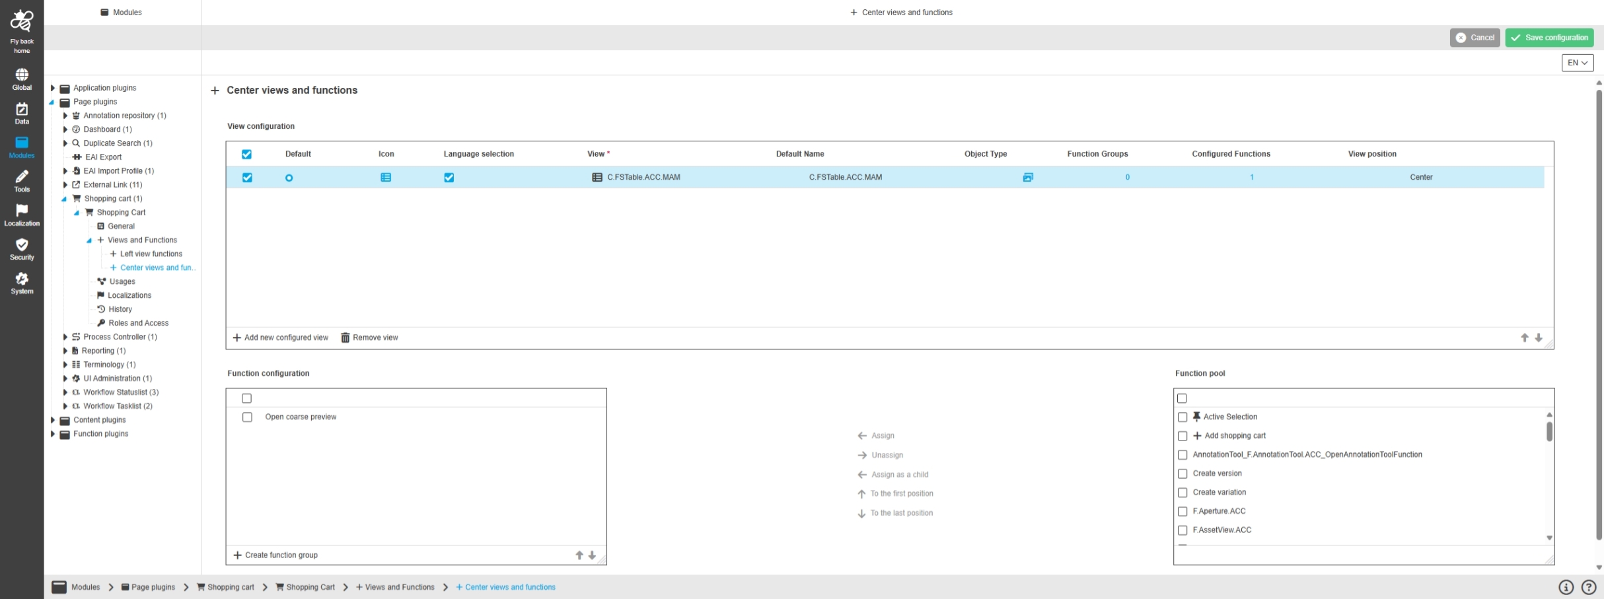Viewport: 1604px width, 599px height.
Task: Move view down with arrow icon
Action: (x=1539, y=337)
